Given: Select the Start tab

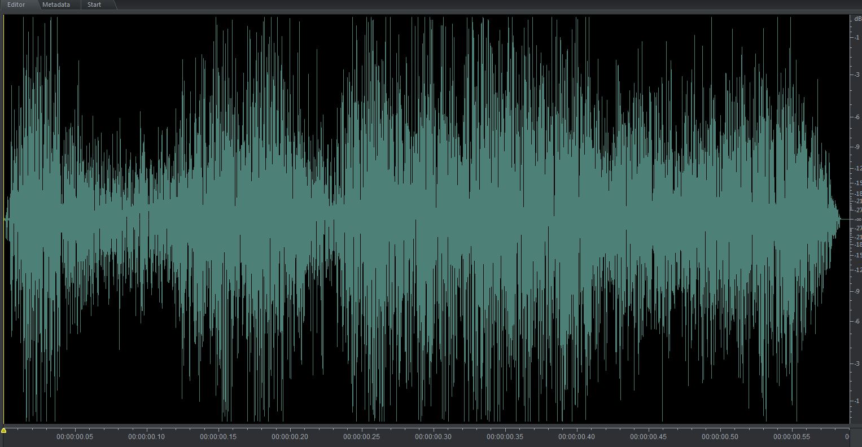Looking at the screenshot, I should click(x=94, y=5).
